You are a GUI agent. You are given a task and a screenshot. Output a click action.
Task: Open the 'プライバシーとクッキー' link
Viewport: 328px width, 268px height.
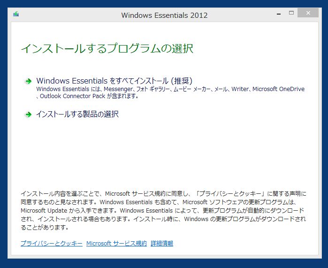click(52, 243)
